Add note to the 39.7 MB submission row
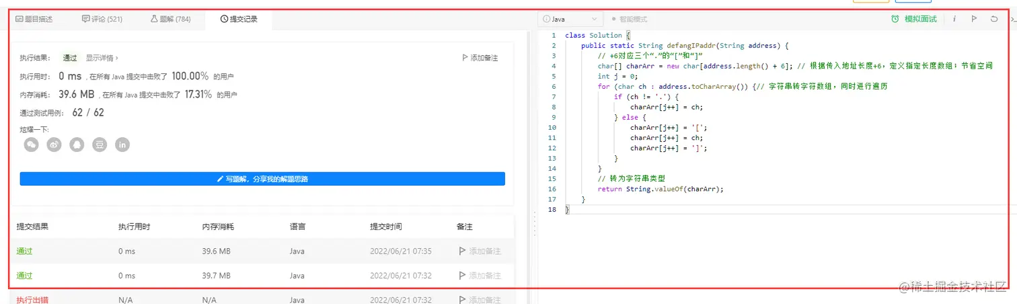Image resolution: width=1017 pixels, height=304 pixels. [x=480, y=276]
